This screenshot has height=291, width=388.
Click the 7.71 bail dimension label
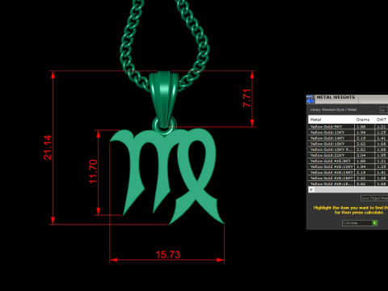point(247,98)
